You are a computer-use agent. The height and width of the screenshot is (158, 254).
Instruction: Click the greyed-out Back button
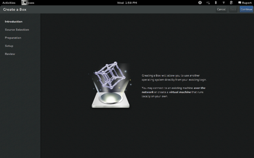[x=233, y=9]
